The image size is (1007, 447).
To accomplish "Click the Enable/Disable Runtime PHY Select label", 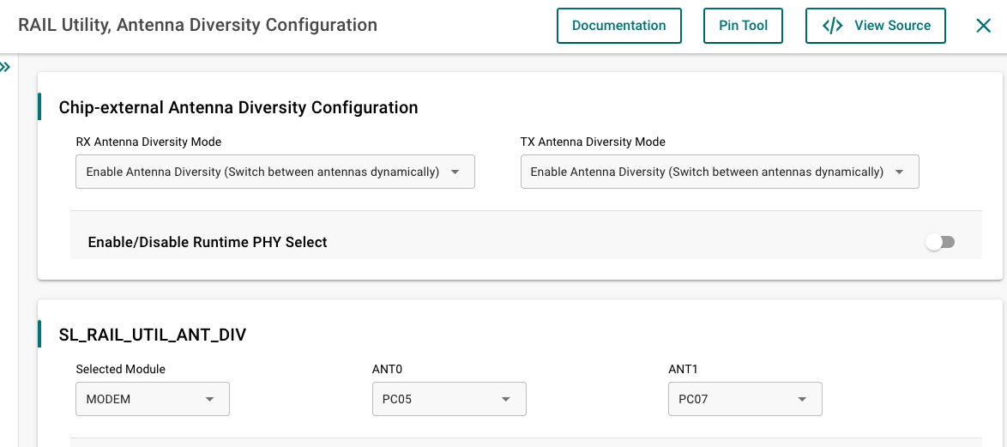I will point(208,243).
